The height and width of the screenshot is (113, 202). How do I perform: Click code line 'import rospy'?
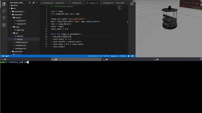tap(57, 11)
